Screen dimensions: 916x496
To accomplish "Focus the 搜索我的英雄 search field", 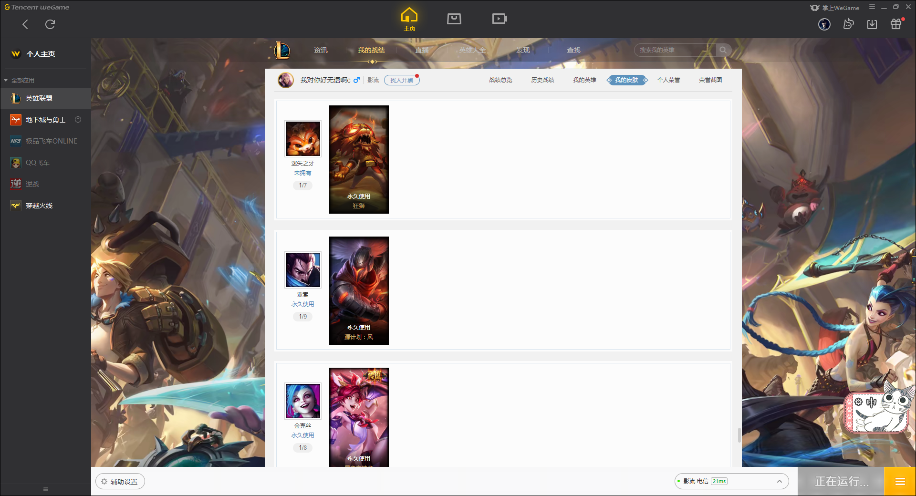I will pyautogui.click(x=675, y=50).
